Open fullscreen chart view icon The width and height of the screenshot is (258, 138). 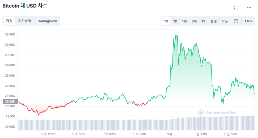coord(236,7)
